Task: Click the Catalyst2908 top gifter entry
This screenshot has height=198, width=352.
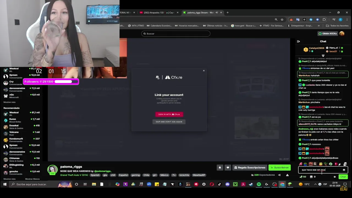Action: [314, 49]
